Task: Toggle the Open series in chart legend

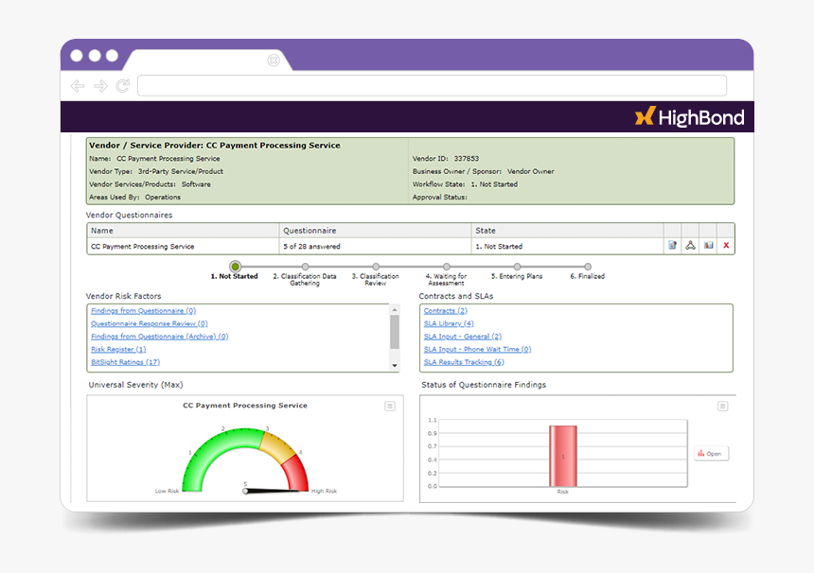Action: pyautogui.click(x=711, y=454)
